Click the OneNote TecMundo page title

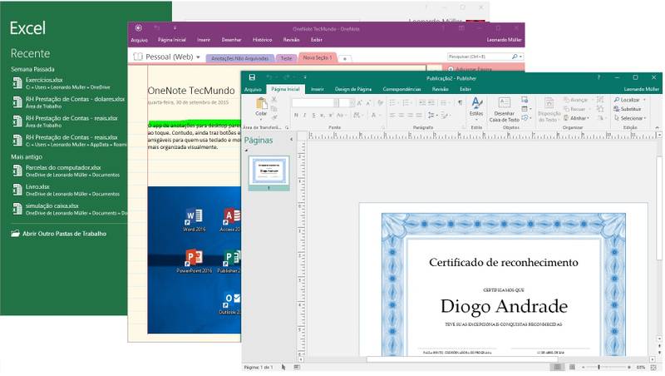click(191, 91)
